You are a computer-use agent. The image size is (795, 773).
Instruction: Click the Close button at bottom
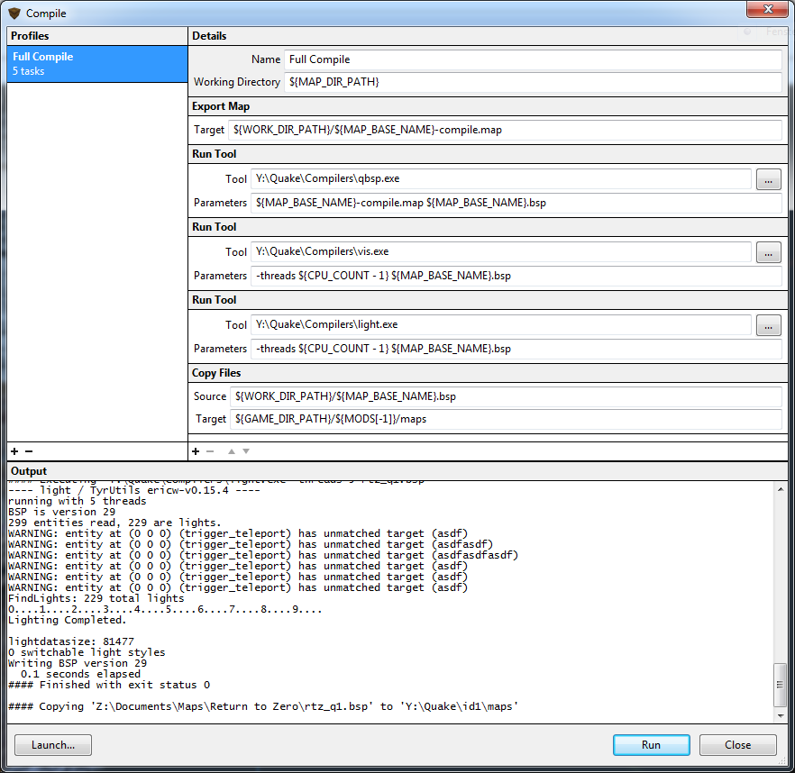[x=737, y=745]
